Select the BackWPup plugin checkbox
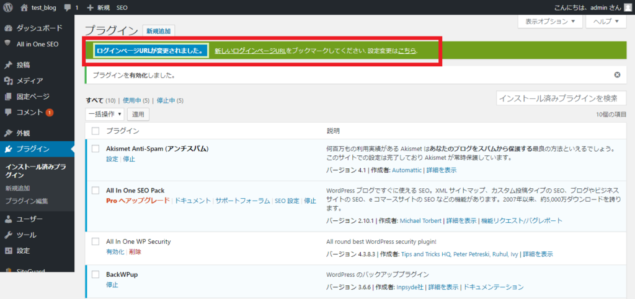 pos(95,274)
